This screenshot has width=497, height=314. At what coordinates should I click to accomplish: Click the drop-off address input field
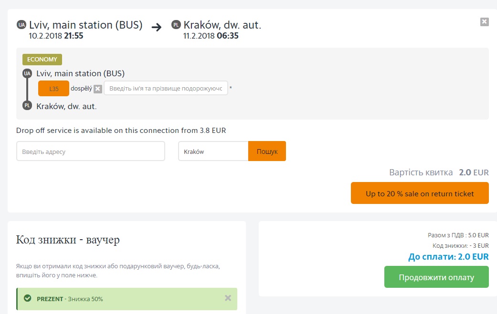(90, 151)
